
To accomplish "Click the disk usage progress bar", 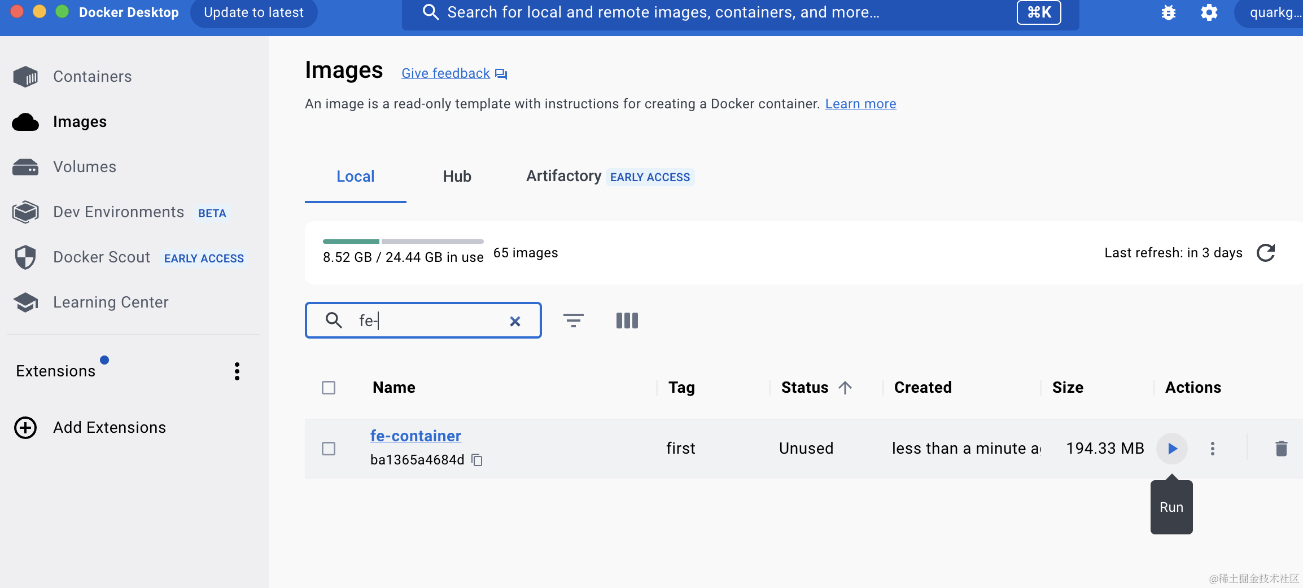I will pos(403,242).
